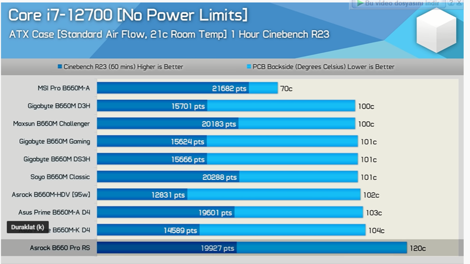This screenshot has width=470, height=264.
Task: Click the 'MSI Pro B660M-A' label
Action: pyautogui.click(x=64, y=88)
